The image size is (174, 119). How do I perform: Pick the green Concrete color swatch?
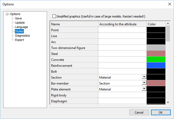(x=156, y=59)
